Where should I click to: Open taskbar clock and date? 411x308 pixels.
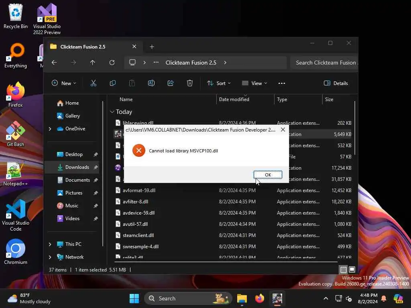(368, 298)
